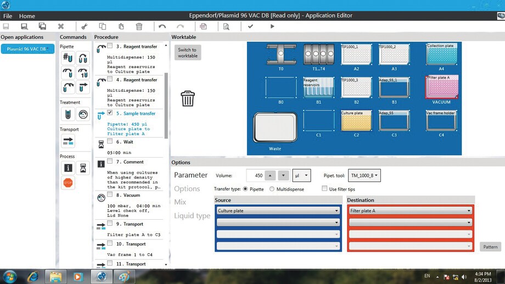Open Windows Explorer folder in taskbar
The image size is (505, 284).
[x=55, y=277]
